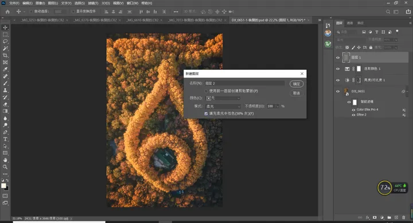This screenshot has width=413, height=223.
Task: Open the Share icon at top right
Action: (x=408, y=11)
